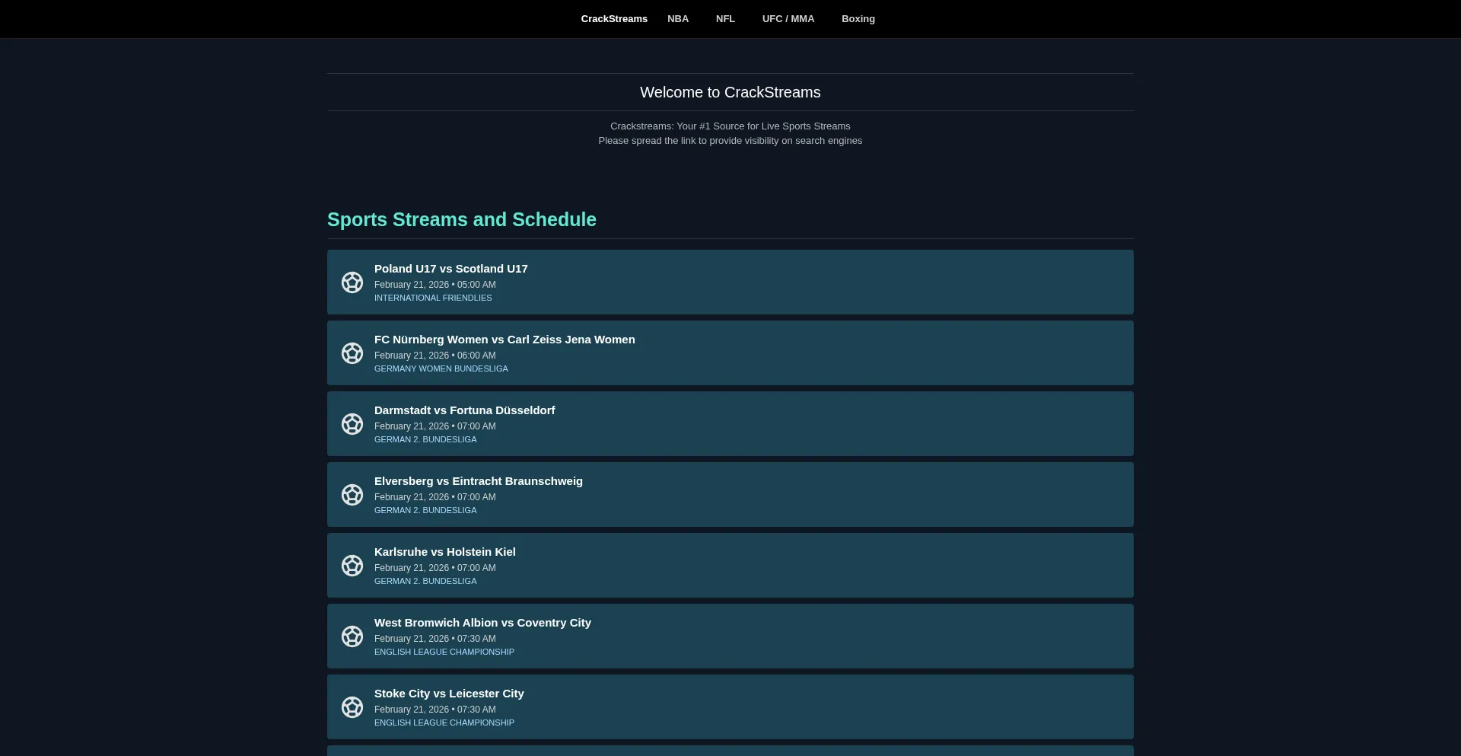Select the soccer icon for West Bromwich Albion match
Image resolution: width=1461 pixels, height=756 pixels.
pos(352,636)
